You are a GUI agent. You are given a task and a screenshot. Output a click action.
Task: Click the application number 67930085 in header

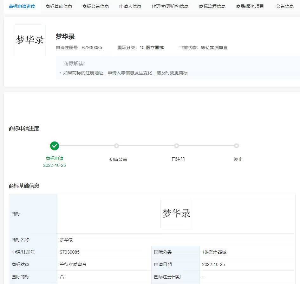(92, 47)
